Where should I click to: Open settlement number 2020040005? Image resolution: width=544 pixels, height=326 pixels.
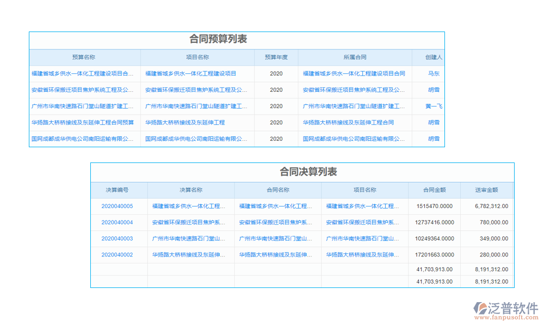119,206
